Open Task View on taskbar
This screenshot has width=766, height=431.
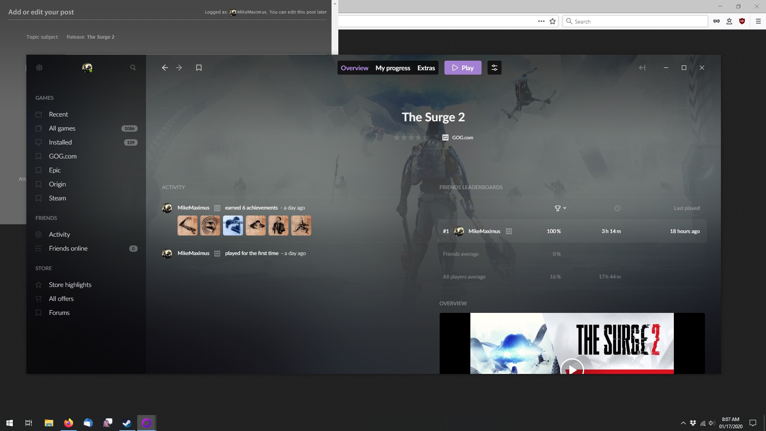point(29,423)
